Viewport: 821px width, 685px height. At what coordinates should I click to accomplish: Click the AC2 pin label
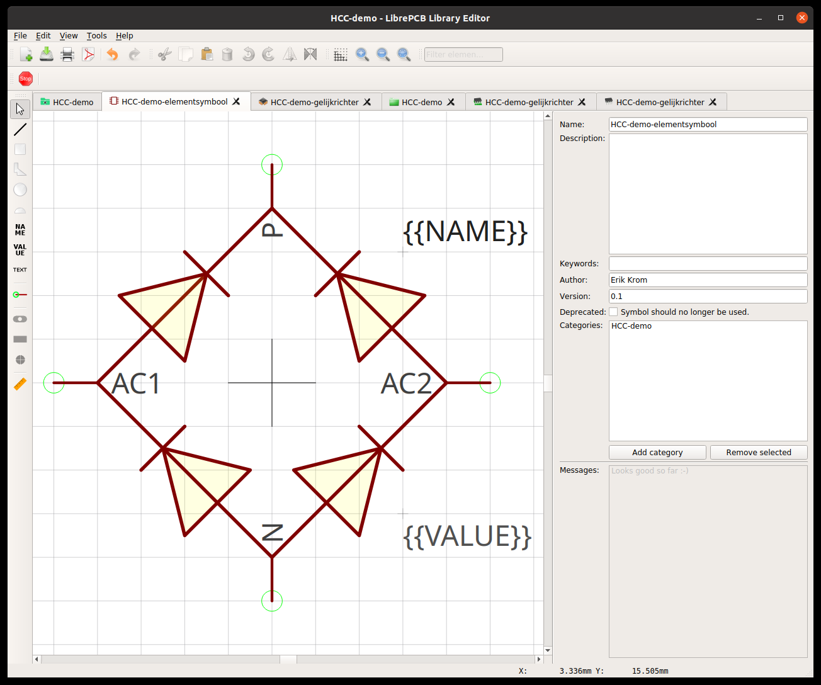point(407,384)
